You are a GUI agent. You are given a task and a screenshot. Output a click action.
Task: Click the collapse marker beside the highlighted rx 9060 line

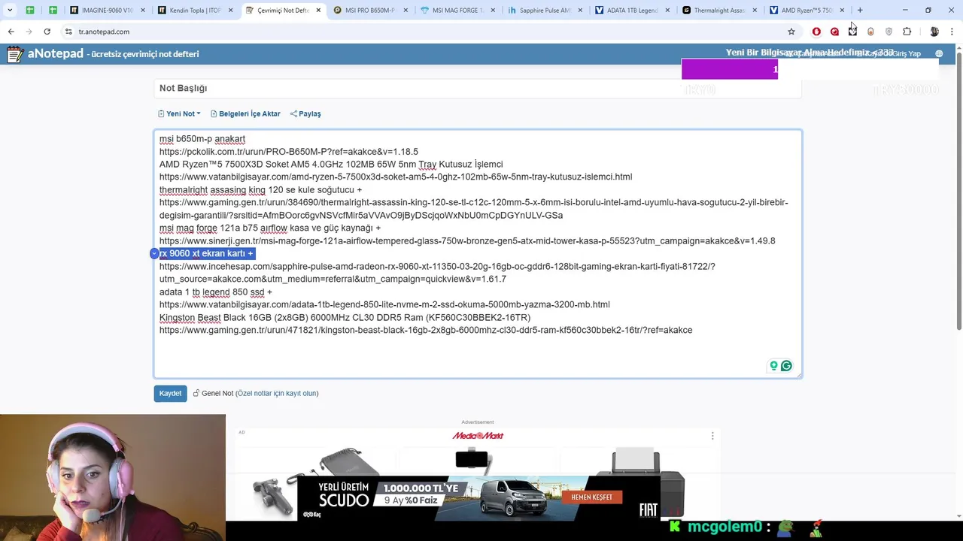153,254
